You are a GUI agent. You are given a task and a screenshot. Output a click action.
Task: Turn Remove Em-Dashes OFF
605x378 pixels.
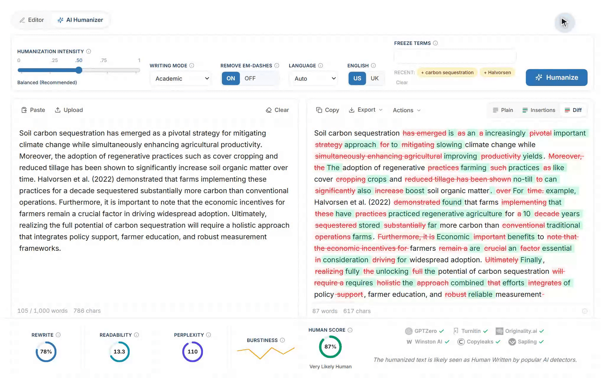coord(250,78)
